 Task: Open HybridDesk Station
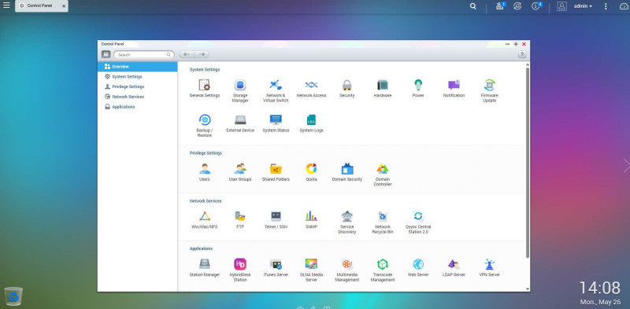pyautogui.click(x=240, y=270)
